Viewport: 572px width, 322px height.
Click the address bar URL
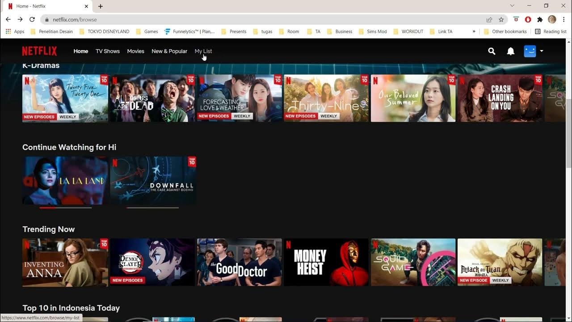[75, 20]
